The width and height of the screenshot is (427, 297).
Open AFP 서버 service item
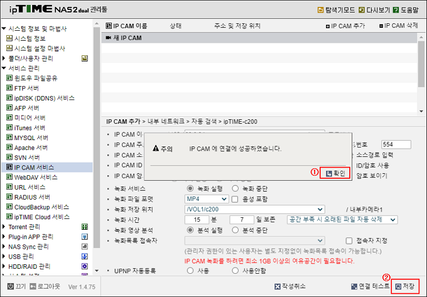pyautogui.click(x=23, y=108)
